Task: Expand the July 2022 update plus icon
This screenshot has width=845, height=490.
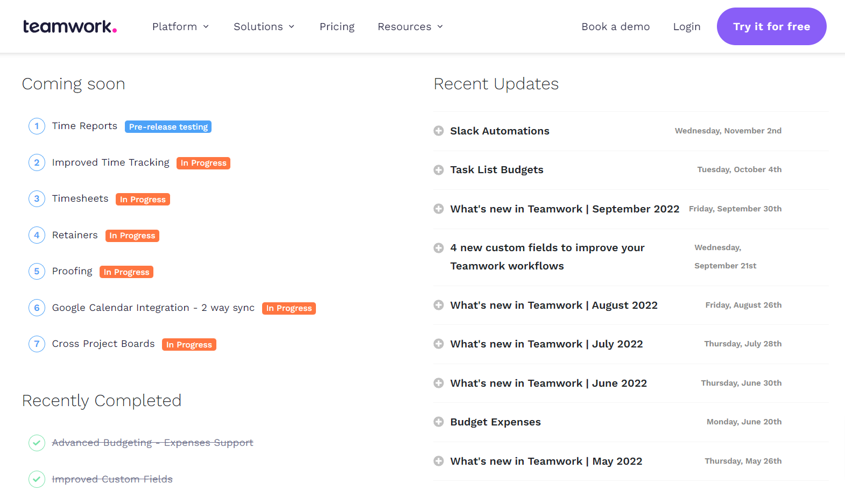Action: tap(439, 344)
